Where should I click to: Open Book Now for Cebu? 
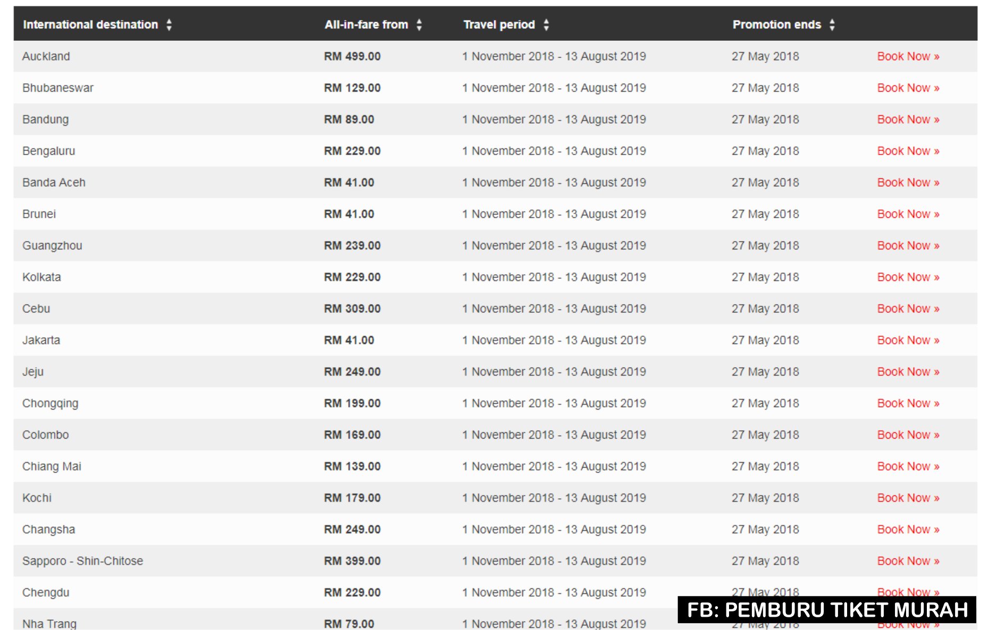coord(908,309)
